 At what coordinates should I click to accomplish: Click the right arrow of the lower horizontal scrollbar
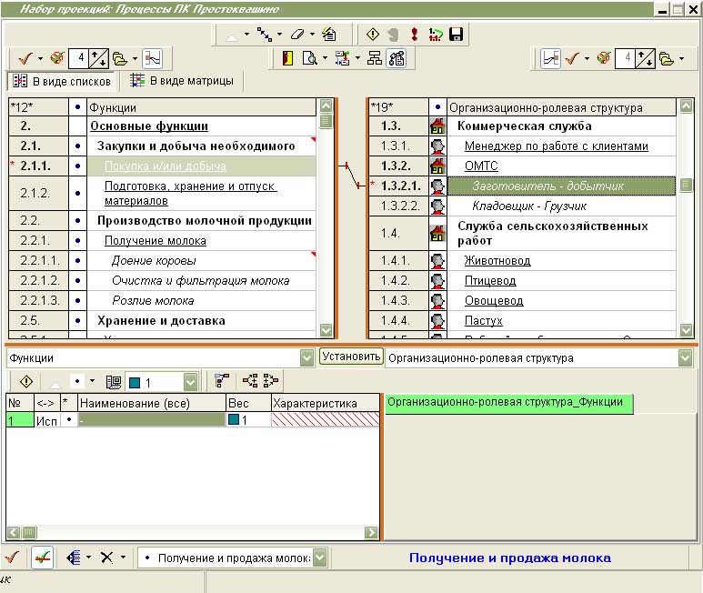click(x=371, y=532)
